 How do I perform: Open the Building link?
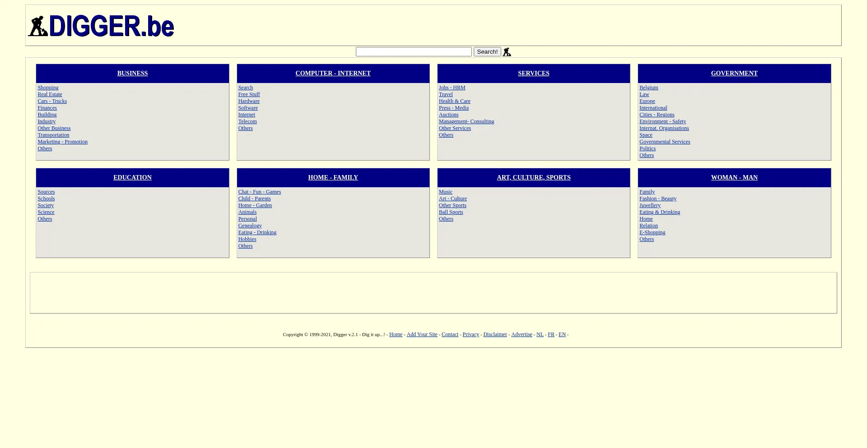point(47,115)
